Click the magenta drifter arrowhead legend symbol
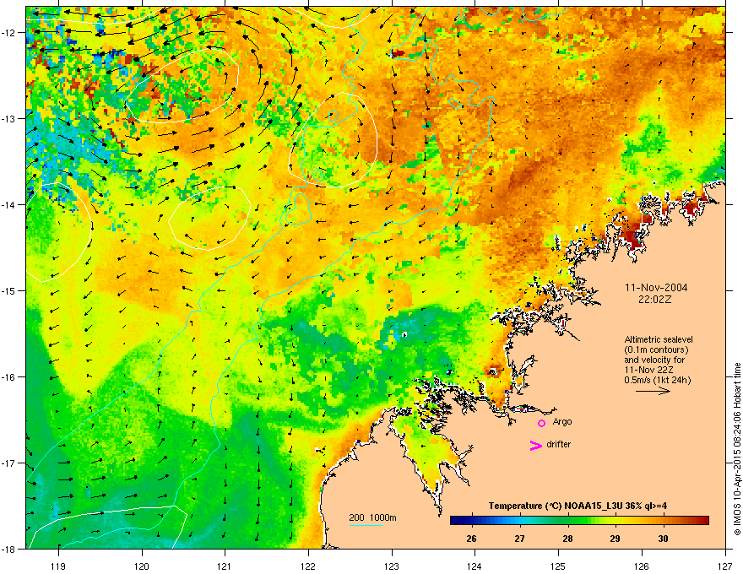 tap(536, 445)
